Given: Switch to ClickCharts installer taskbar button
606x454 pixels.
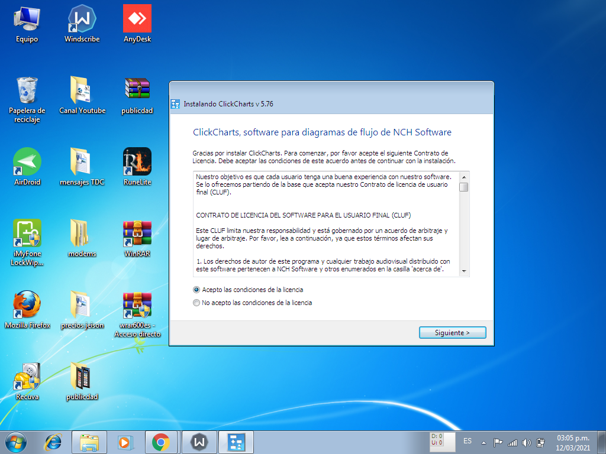Looking at the screenshot, I should [236, 442].
